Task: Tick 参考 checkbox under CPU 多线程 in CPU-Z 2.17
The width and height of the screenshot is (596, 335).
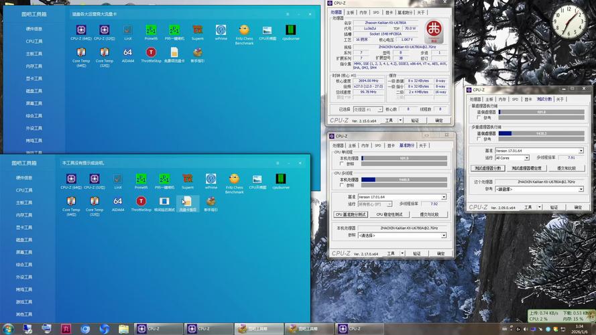Action: 342,185
